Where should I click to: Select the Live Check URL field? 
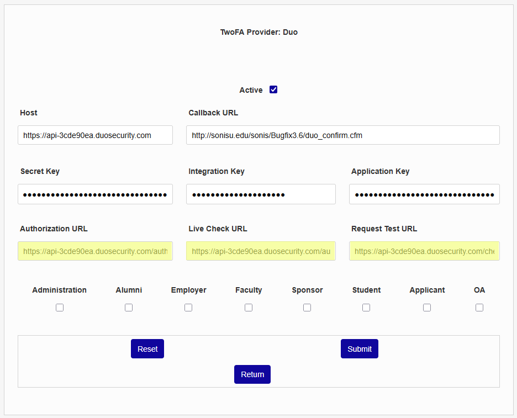coord(261,251)
